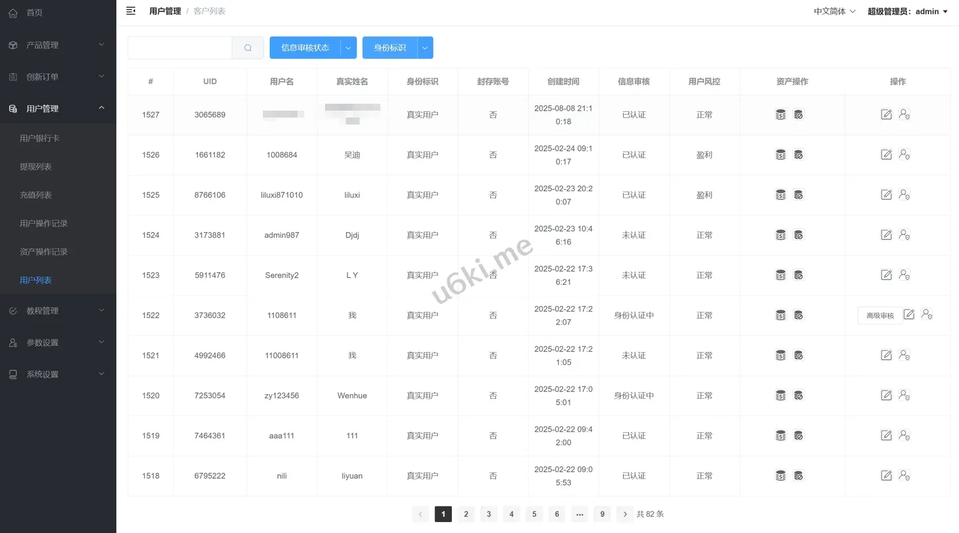Click the next page arrow
The height and width of the screenshot is (533, 959).
625,514
